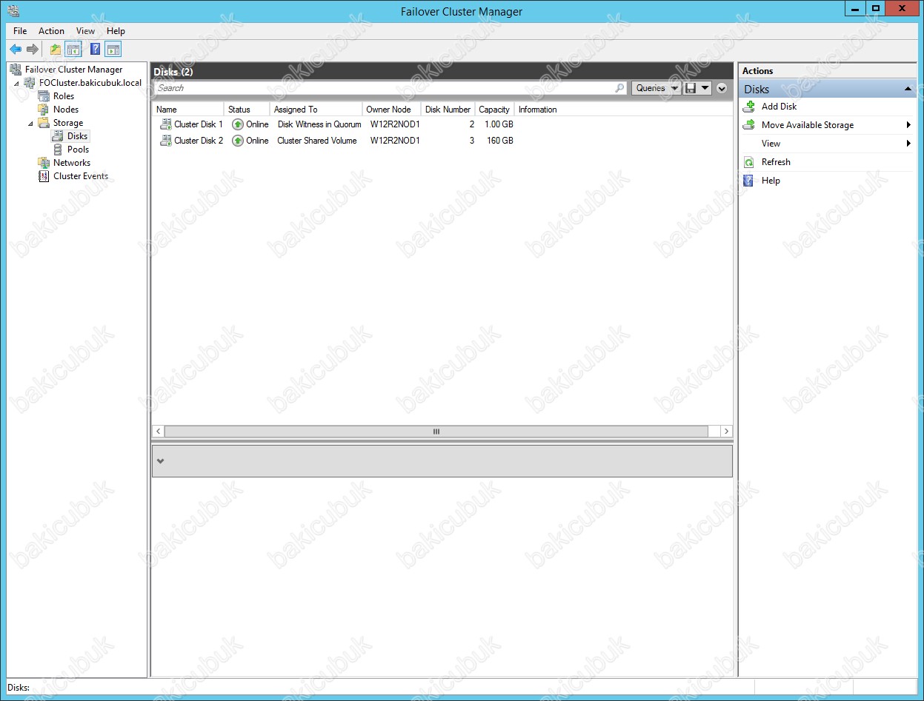Click the grey Forward arrow in toolbar
Viewport: 924px width, 701px height.
coord(33,50)
